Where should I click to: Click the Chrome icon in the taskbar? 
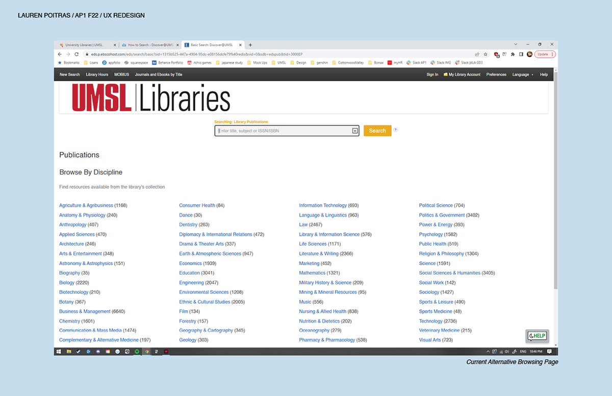[x=147, y=352]
